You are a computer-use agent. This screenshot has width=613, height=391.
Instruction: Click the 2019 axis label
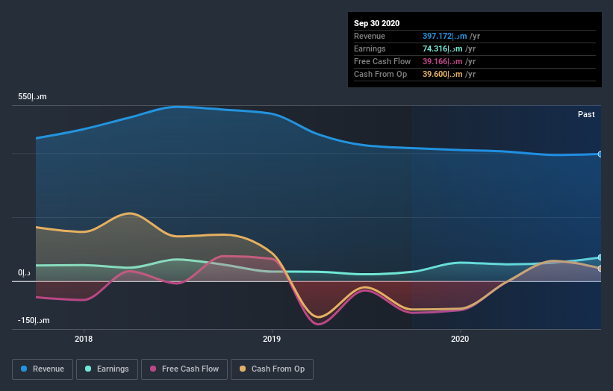272,339
